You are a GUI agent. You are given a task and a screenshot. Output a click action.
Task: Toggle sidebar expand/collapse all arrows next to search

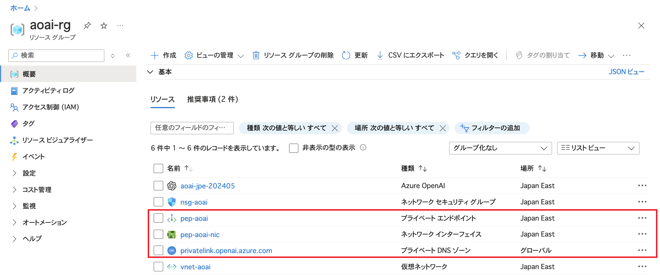click(x=113, y=56)
